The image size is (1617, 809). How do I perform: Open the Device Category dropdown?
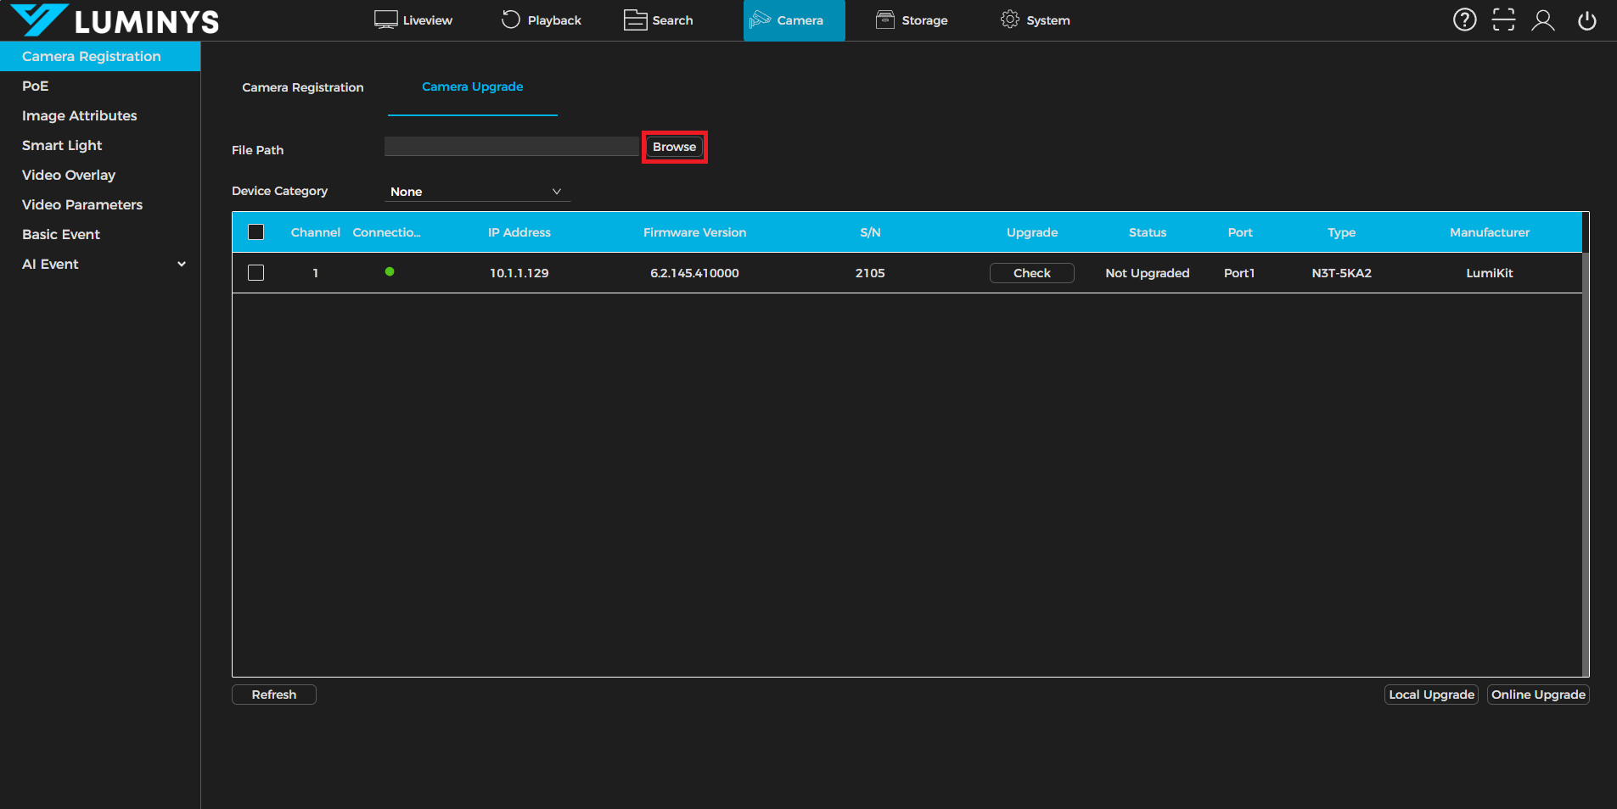pyautogui.click(x=476, y=192)
